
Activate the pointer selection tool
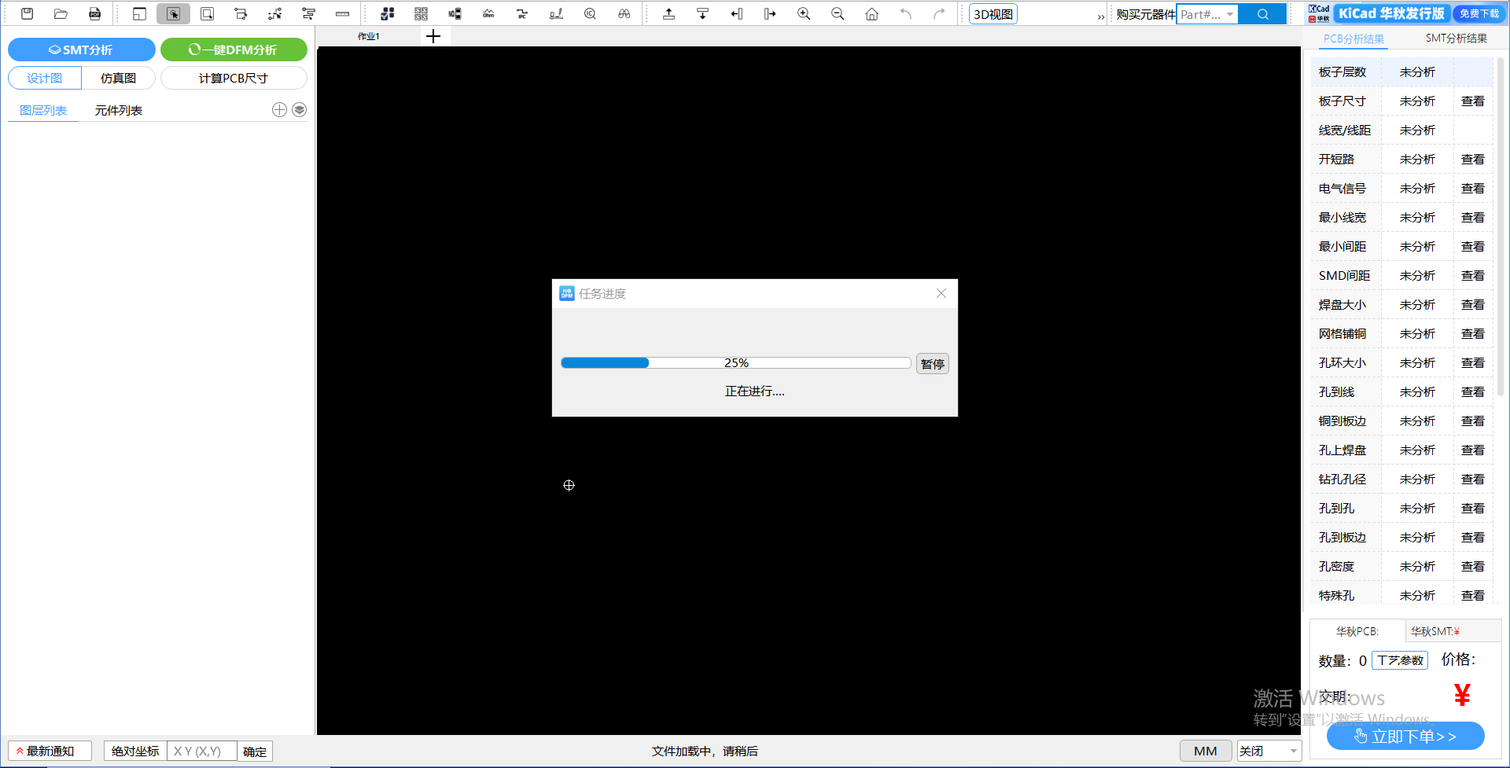[x=173, y=13]
